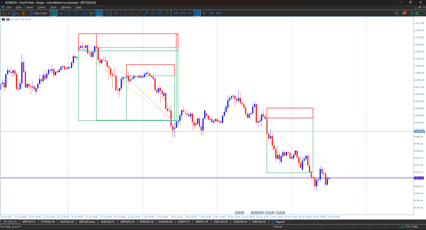The image size is (426, 230).
Task: Toggle chart auto scroll
Action: [x=92, y=13]
